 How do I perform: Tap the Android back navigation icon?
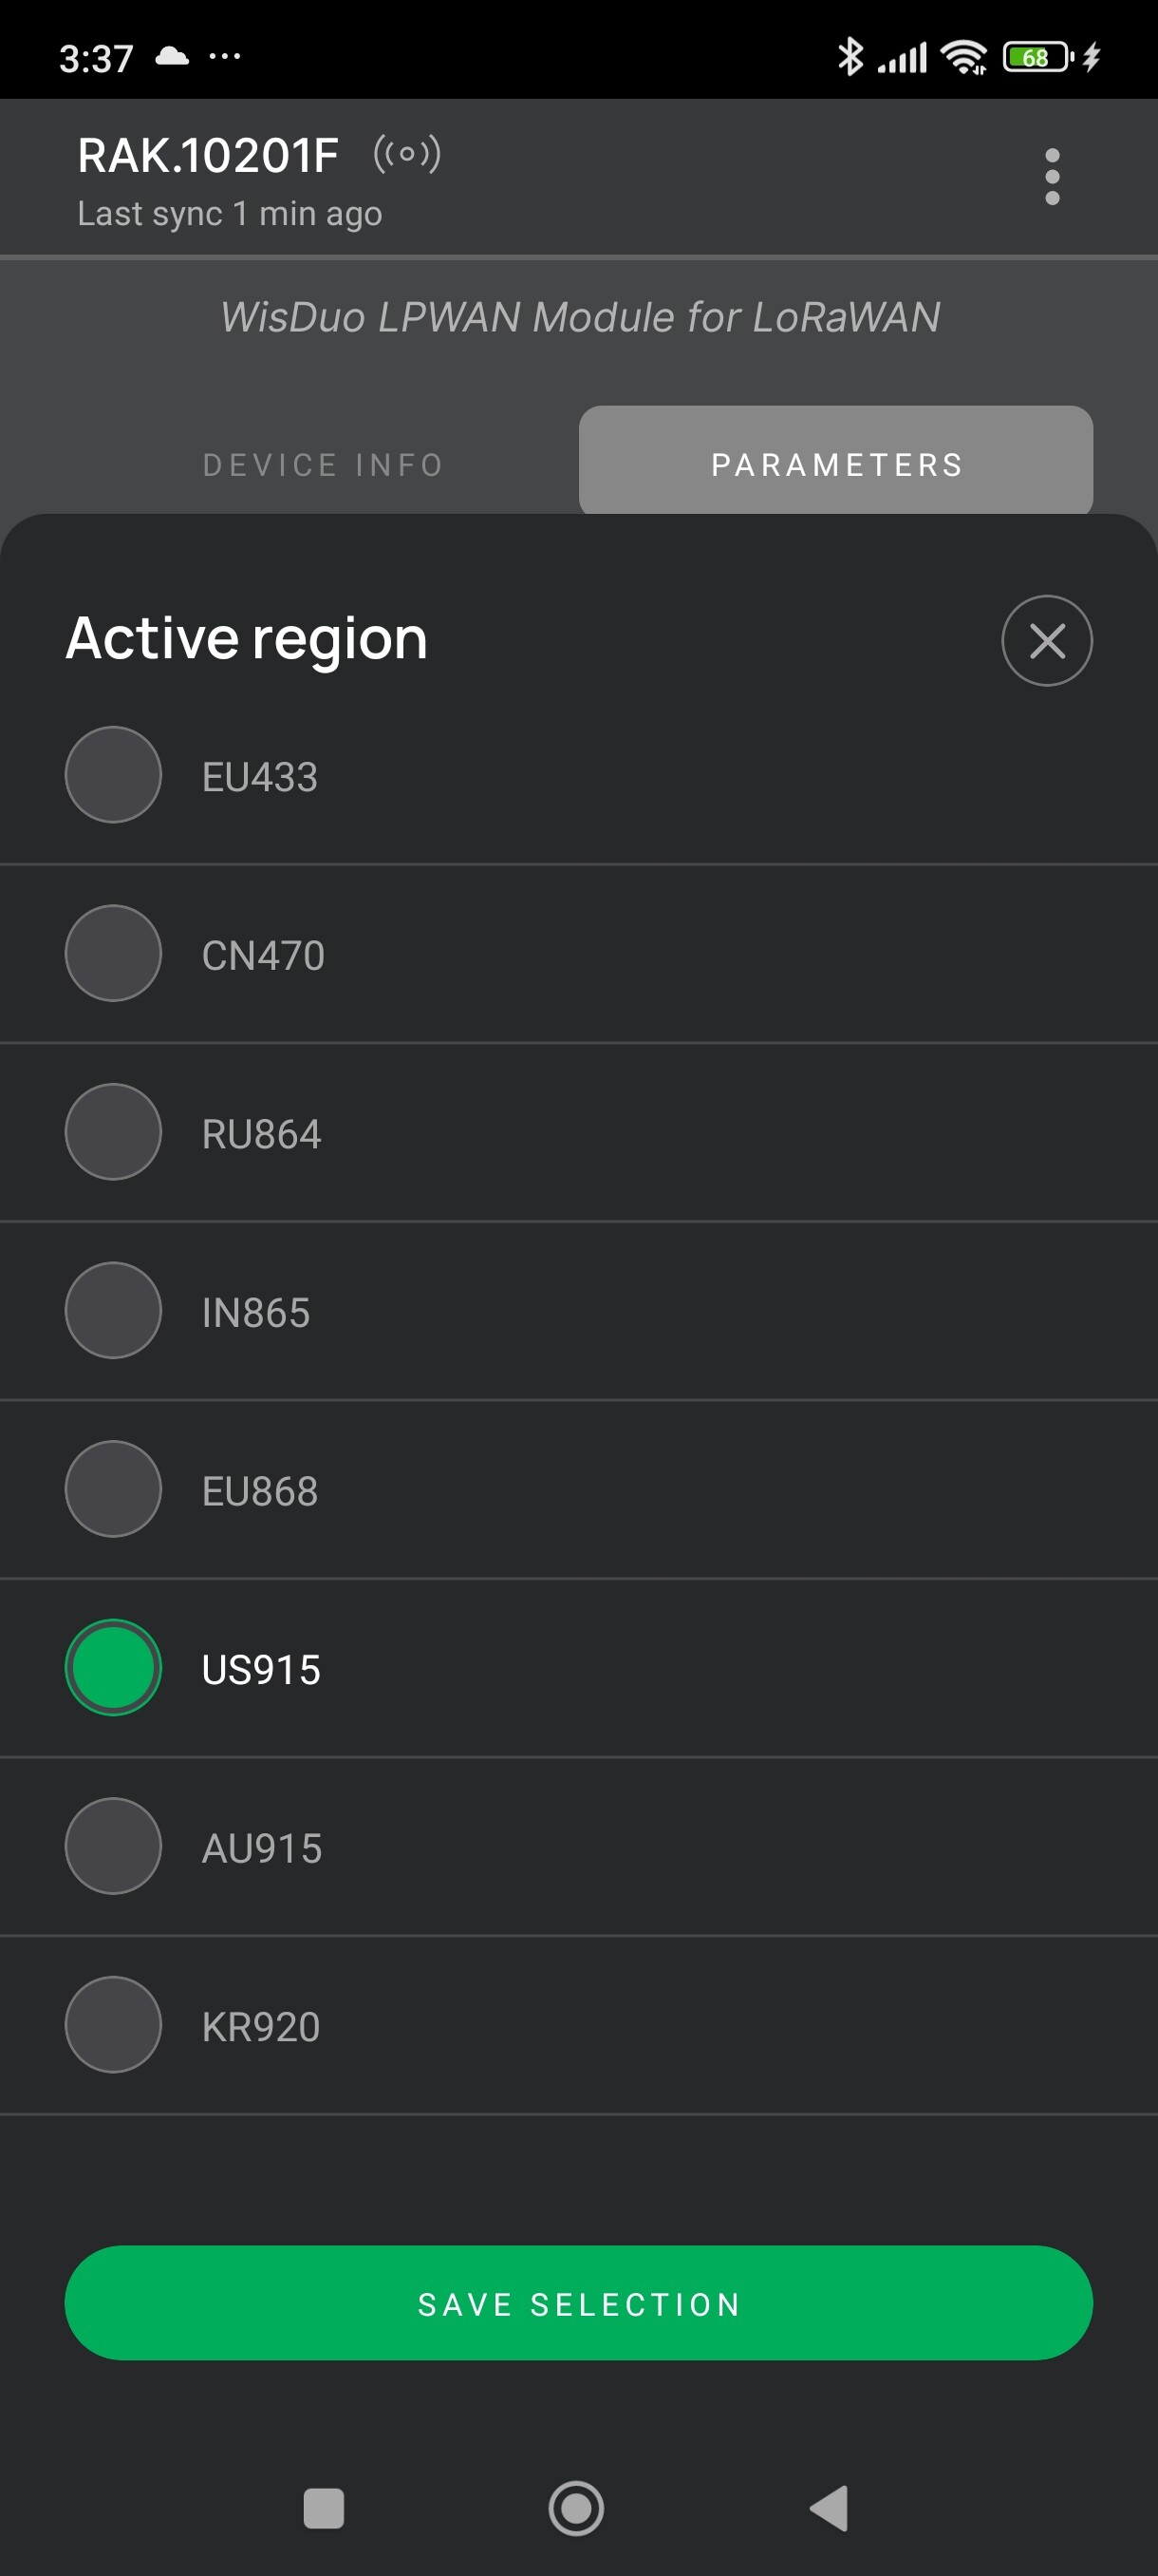[x=830, y=2508]
